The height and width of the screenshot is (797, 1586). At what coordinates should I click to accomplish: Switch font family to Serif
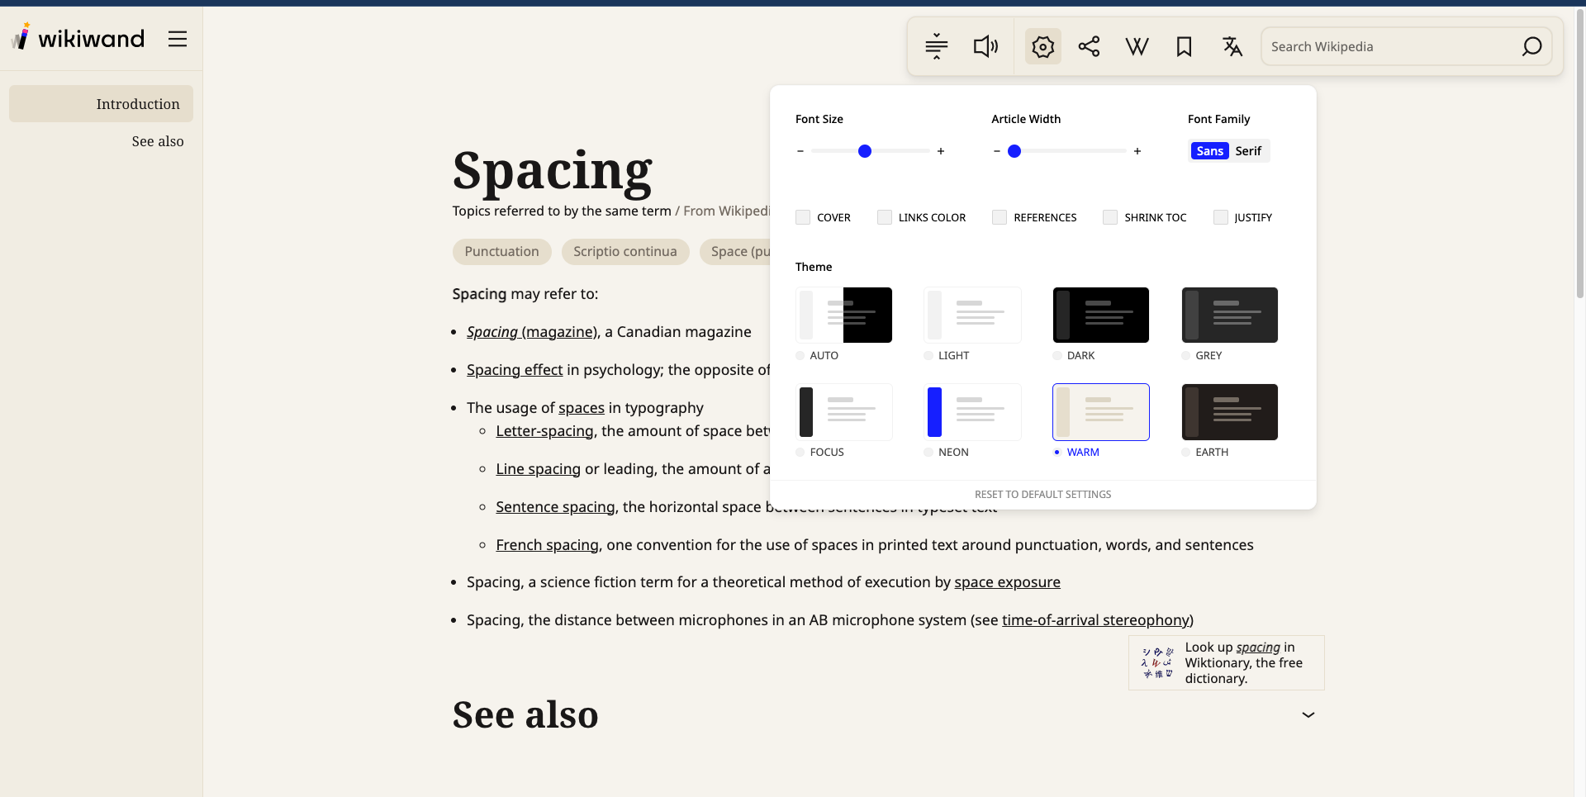tap(1248, 150)
